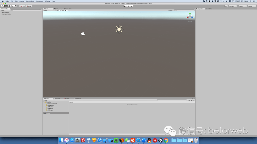Click the Project panel search field
This screenshot has width=257, height=144.
pos(172,100)
